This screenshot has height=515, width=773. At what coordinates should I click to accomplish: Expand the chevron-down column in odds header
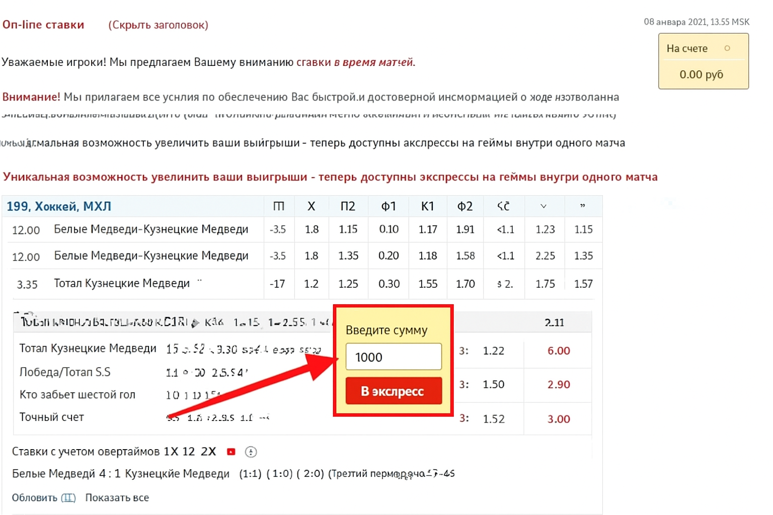pyautogui.click(x=544, y=206)
